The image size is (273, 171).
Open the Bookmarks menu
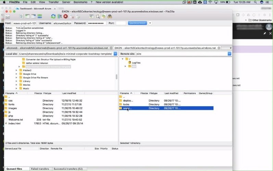(80, 2)
